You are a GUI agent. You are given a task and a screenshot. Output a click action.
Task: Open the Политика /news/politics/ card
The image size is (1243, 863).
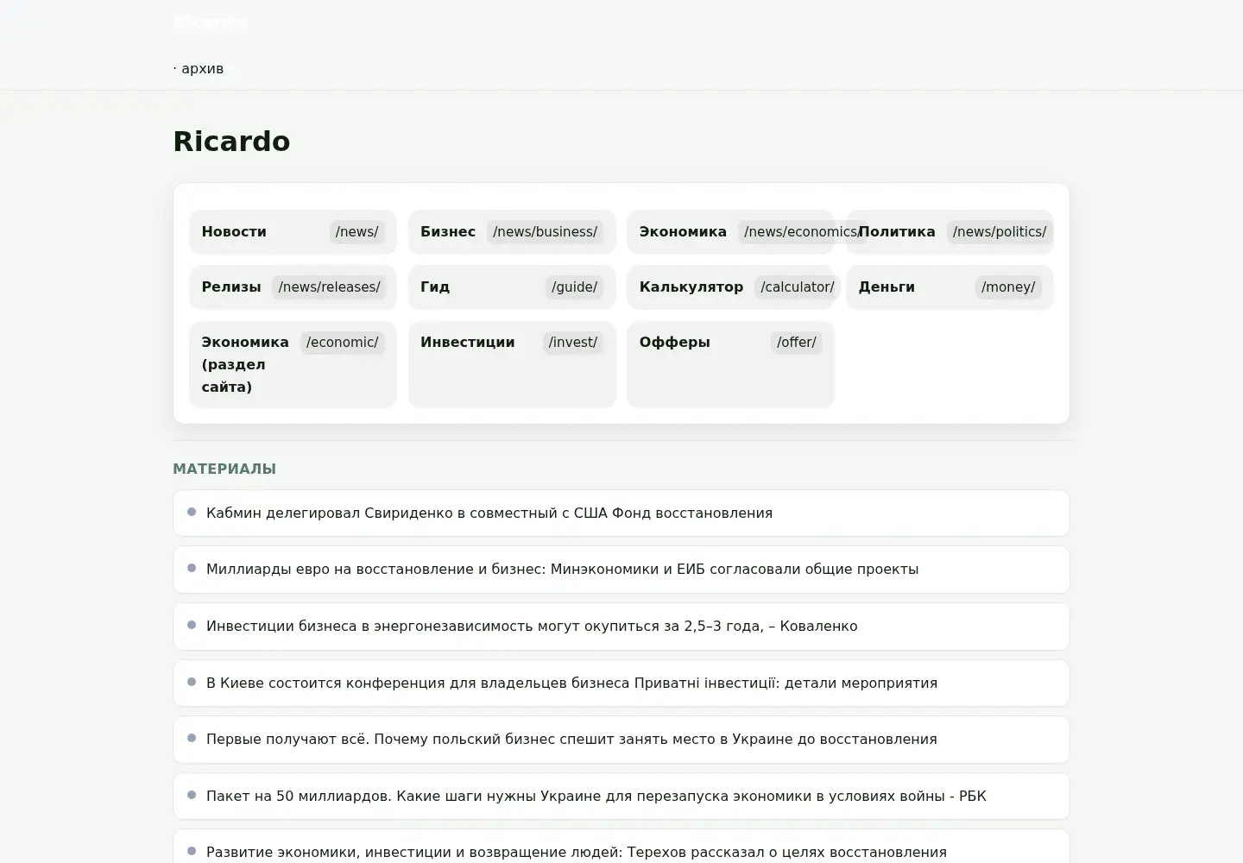(x=950, y=232)
